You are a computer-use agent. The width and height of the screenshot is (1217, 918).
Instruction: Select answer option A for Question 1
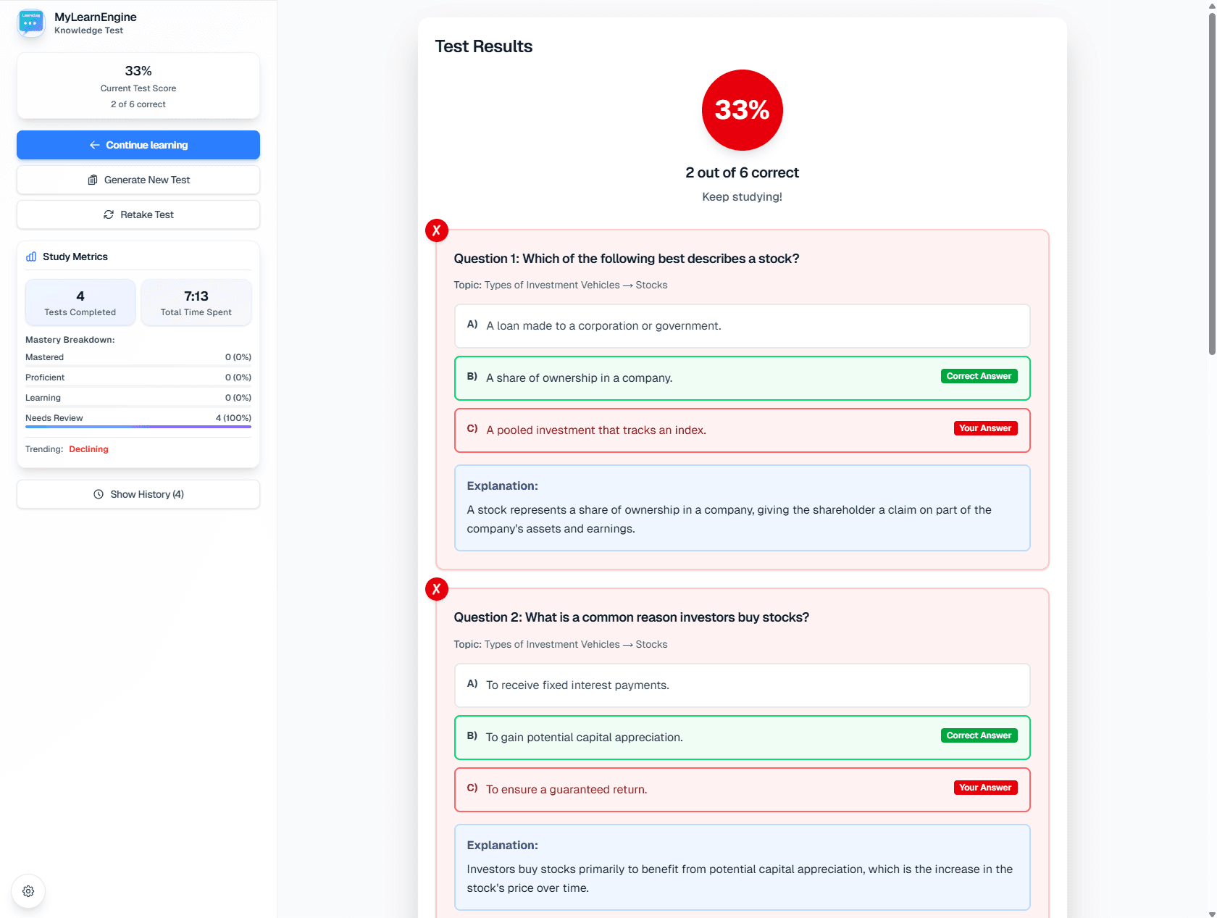coord(742,325)
